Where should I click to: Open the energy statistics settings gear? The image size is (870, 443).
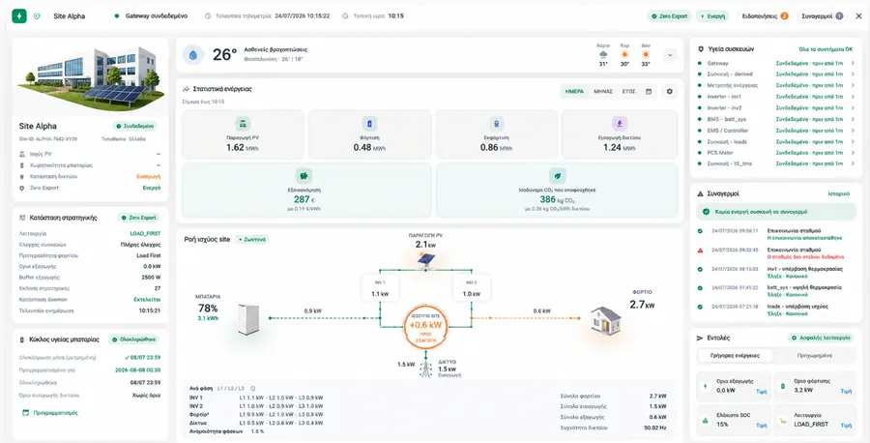[669, 91]
